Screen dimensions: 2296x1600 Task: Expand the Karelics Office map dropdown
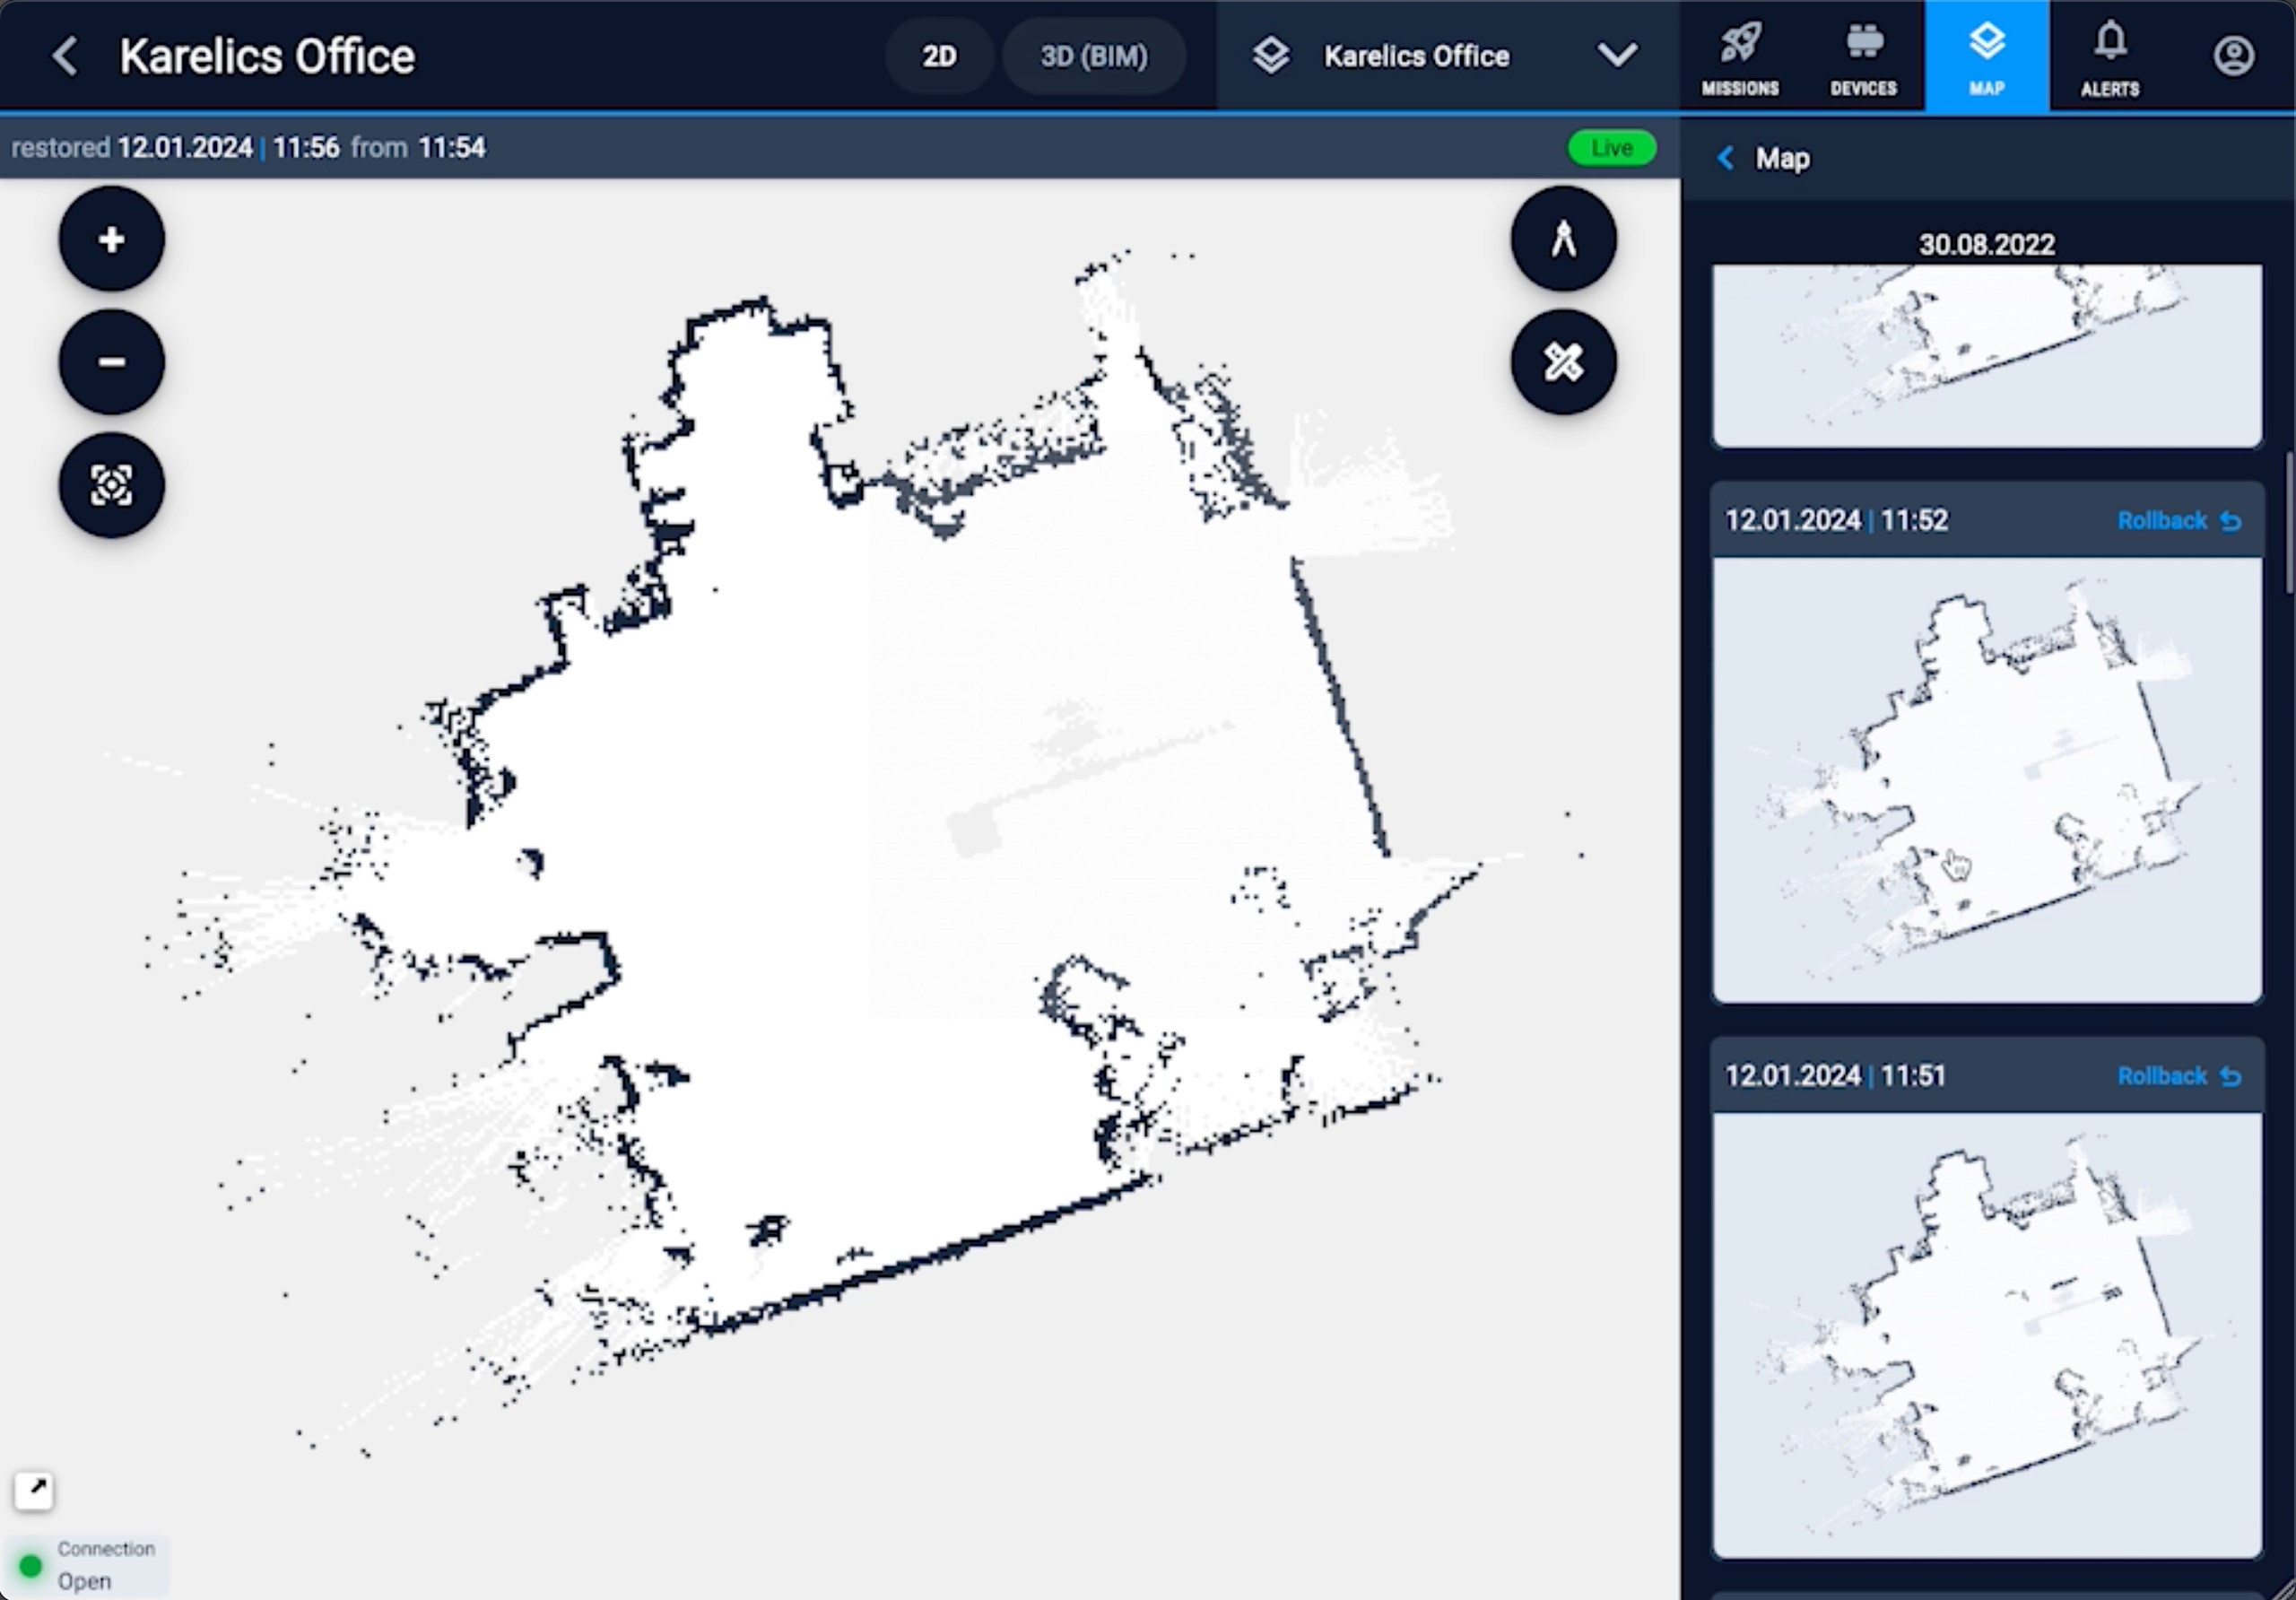coord(1617,56)
